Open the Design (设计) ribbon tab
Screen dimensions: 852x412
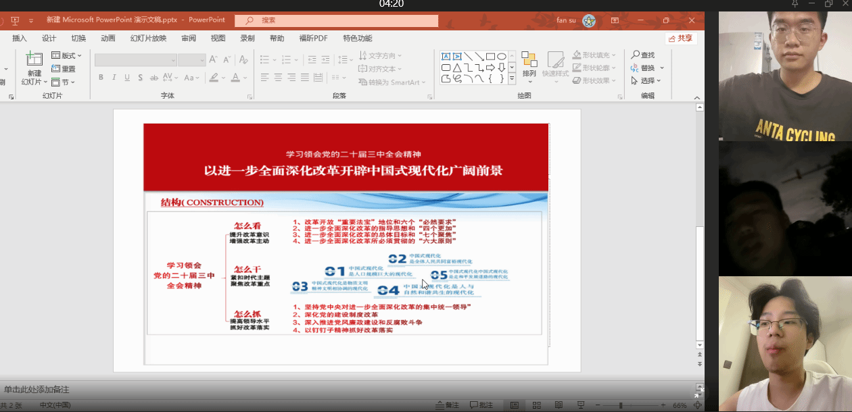(x=49, y=38)
